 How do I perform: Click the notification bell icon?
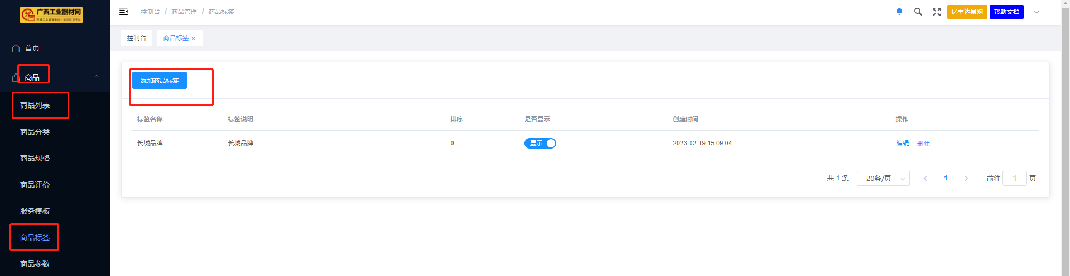pyautogui.click(x=899, y=12)
